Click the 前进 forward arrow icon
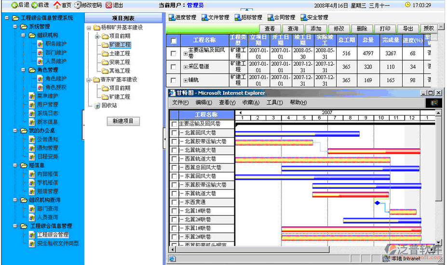This screenshot has height=265, width=447. tap(35, 5)
